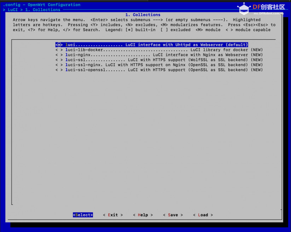Click the Load button
The height and width of the screenshot is (232, 291).
point(203,215)
